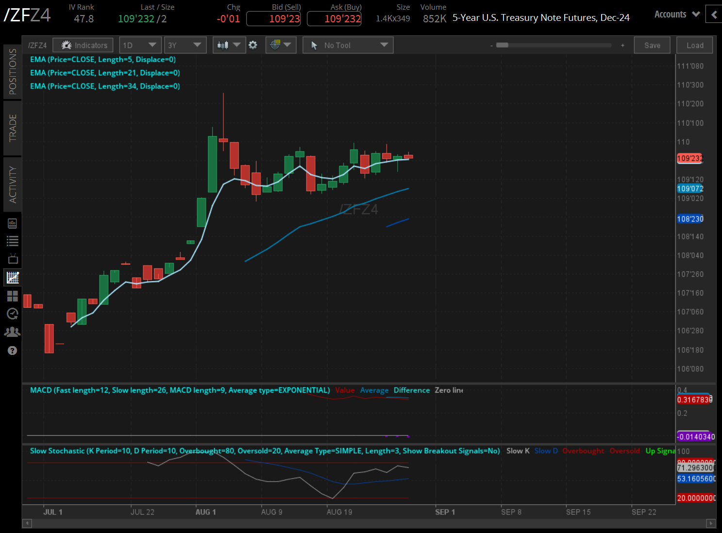
Task: Click the Chg value -0'01
Action: coord(228,19)
